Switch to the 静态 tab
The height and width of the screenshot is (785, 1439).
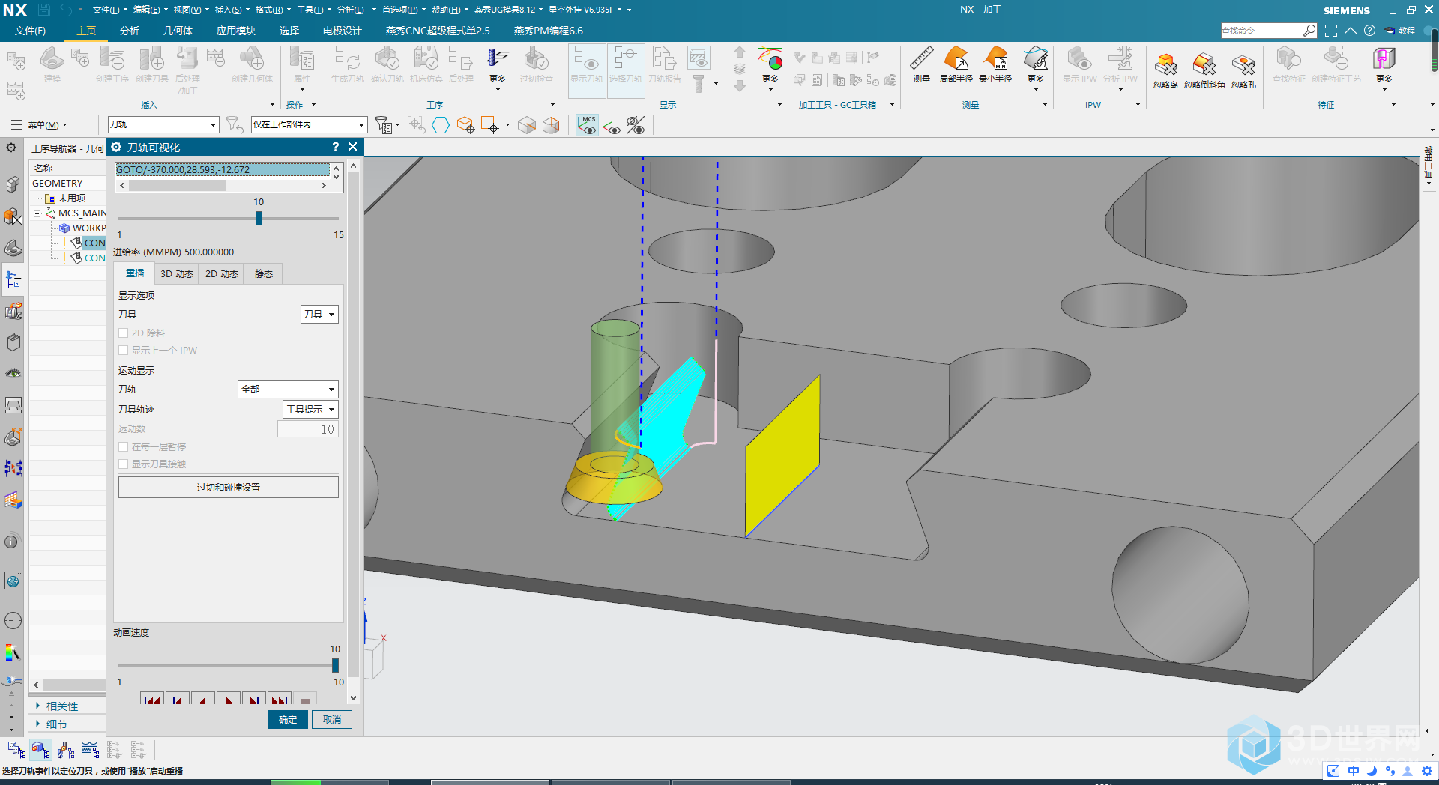pos(264,274)
